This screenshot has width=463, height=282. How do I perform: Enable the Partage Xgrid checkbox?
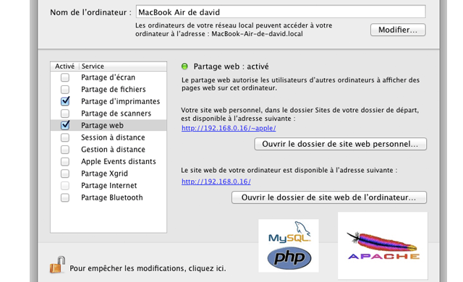[x=65, y=174]
